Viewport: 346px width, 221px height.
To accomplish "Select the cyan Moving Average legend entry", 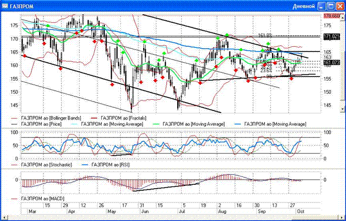I will pos(108,124).
